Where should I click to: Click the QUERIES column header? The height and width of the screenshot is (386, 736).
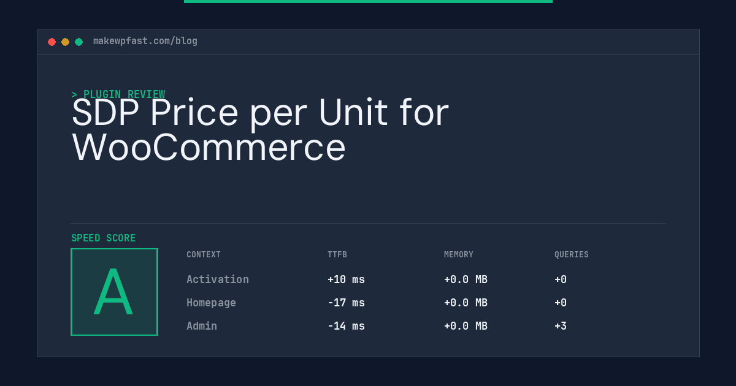pyautogui.click(x=572, y=255)
